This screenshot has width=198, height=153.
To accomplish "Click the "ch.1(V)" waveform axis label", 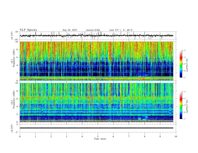I will pyautogui.click(x=12, y=35).
